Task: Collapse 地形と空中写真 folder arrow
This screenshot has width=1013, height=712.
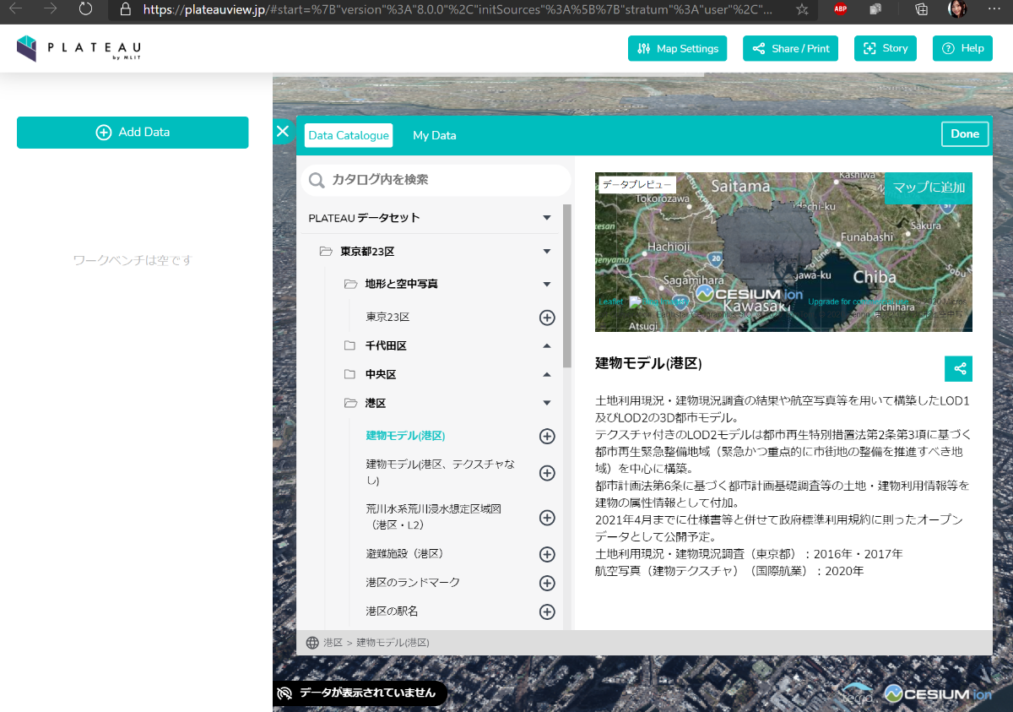Action: pyautogui.click(x=547, y=285)
